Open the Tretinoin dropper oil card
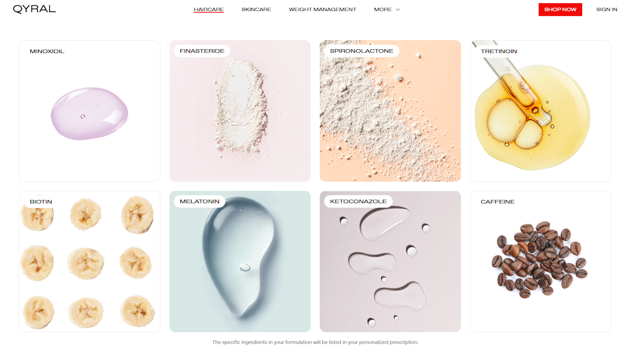This screenshot has width=625, height=351. 541,111
